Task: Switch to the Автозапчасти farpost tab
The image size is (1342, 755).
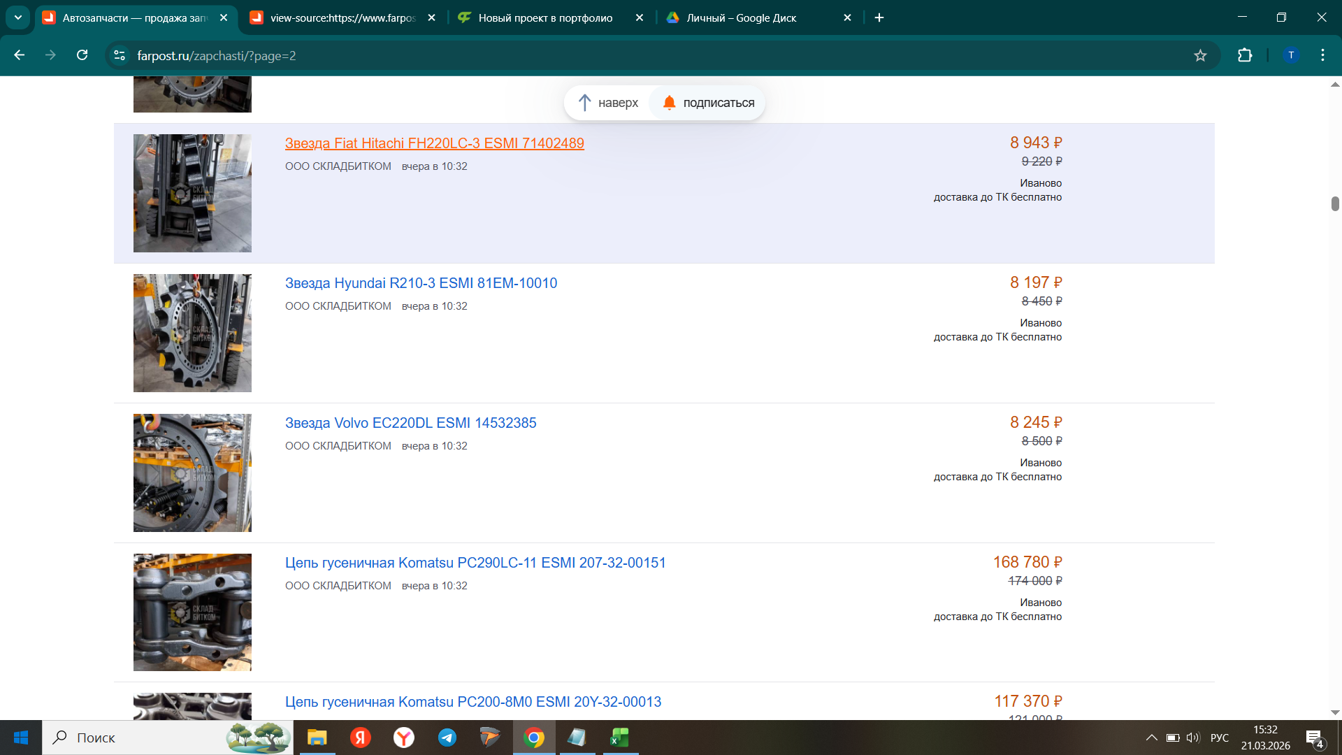Action: [134, 17]
